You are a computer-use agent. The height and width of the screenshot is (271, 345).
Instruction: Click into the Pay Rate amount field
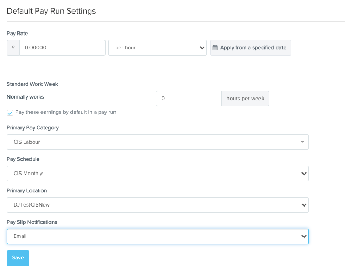(62, 48)
